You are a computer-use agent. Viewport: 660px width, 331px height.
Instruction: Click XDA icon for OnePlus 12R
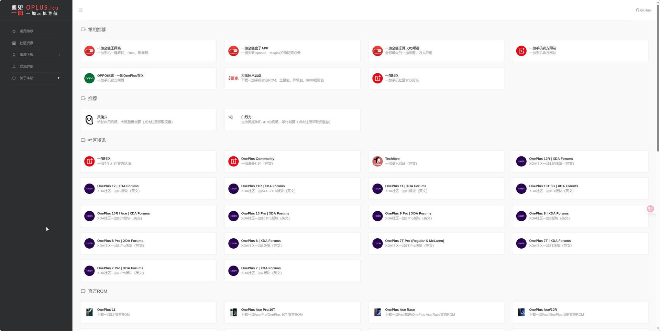point(521,161)
